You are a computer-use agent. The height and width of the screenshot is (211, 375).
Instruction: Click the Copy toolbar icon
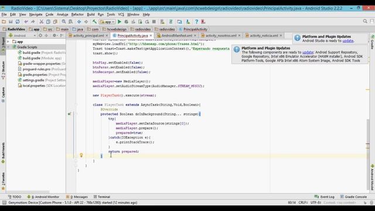(x=48, y=22)
